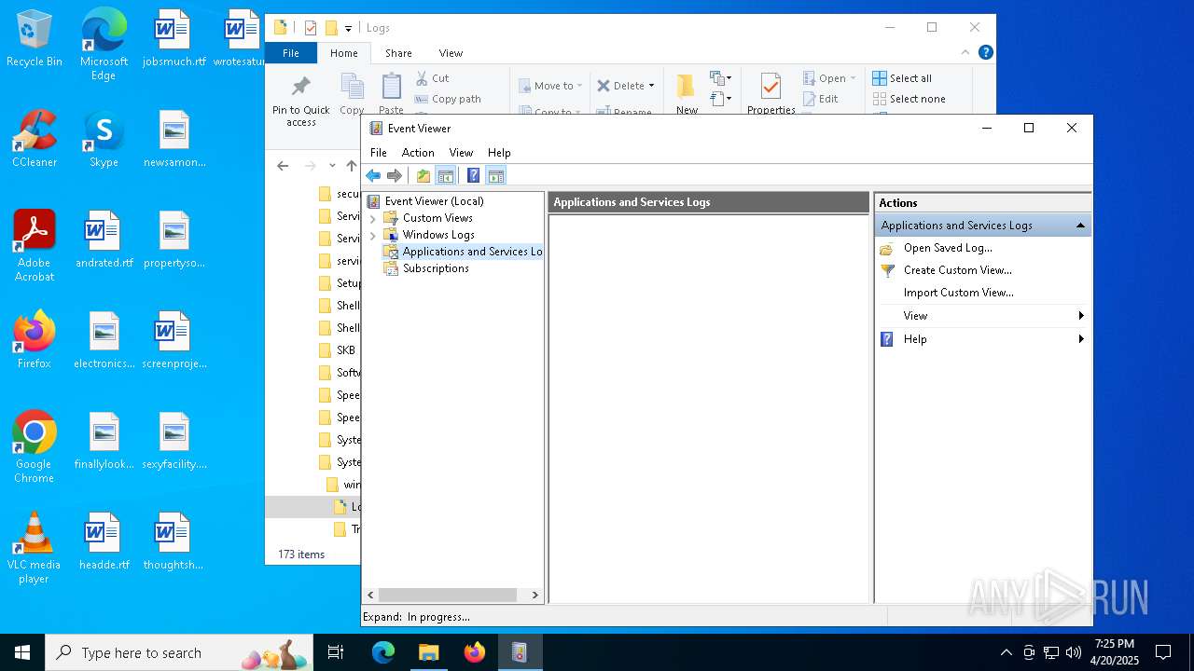Open Firefox desktop shortcut

click(x=35, y=340)
